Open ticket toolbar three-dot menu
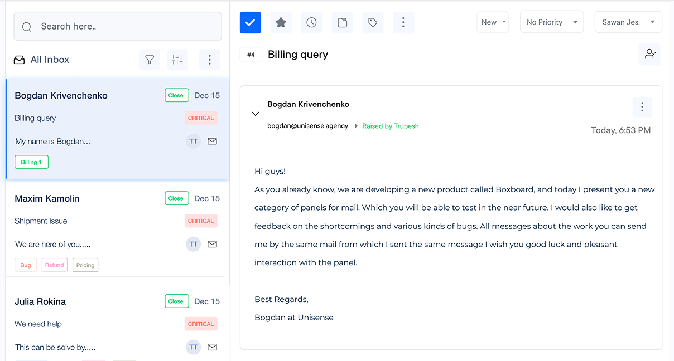 [x=403, y=22]
